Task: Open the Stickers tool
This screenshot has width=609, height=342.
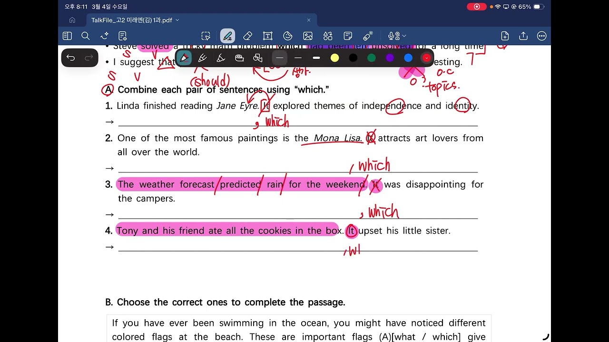Action: pyautogui.click(x=288, y=36)
